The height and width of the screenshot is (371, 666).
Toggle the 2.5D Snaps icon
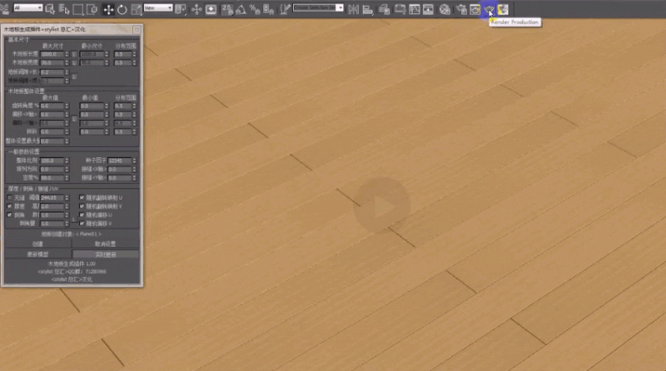pos(227,9)
